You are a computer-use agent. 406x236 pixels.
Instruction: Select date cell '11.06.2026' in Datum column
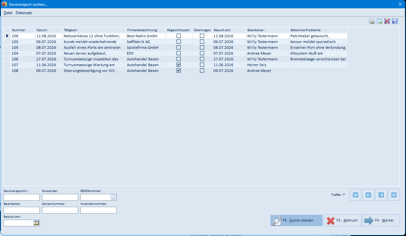[49, 65]
